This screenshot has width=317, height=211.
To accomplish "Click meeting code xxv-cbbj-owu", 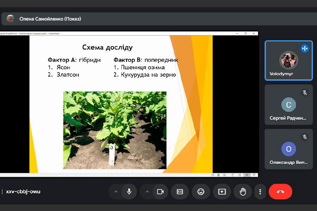I will point(23,192).
